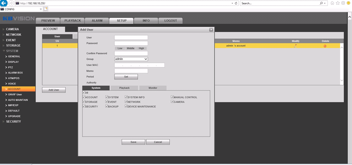Image resolution: width=352 pixels, height=165 pixels.
Task: Click the favorites star icon
Action: click(338, 3)
